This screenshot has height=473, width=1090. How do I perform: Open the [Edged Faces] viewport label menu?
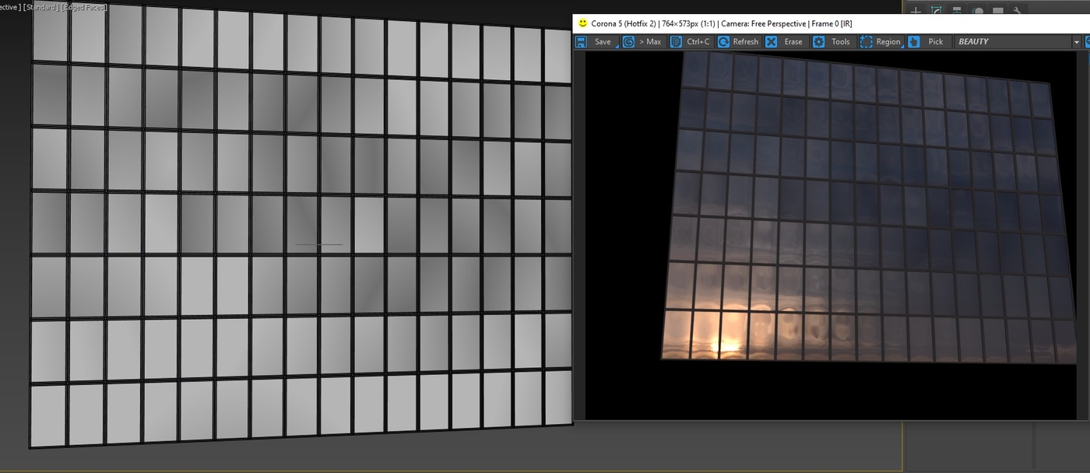(x=83, y=7)
